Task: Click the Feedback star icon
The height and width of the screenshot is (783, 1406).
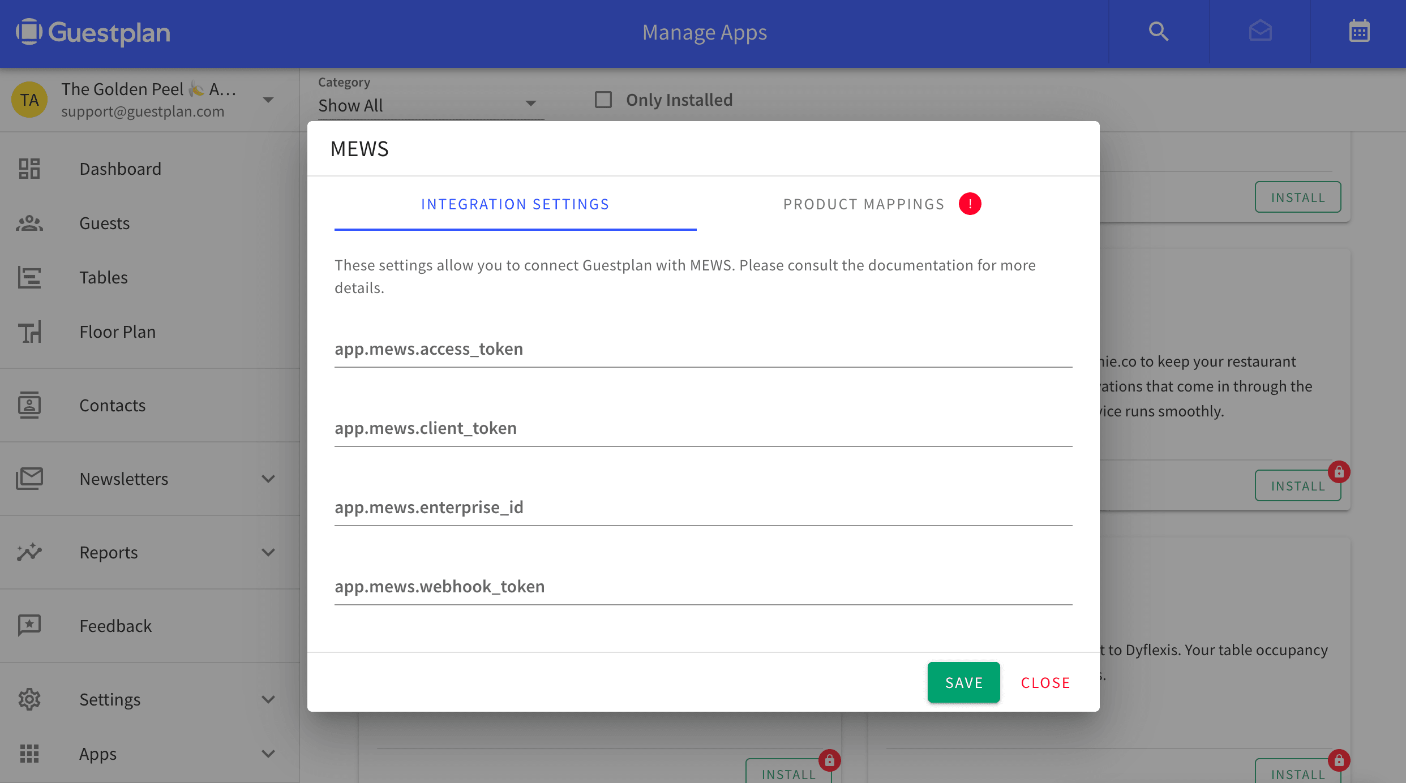Action: (x=29, y=626)
